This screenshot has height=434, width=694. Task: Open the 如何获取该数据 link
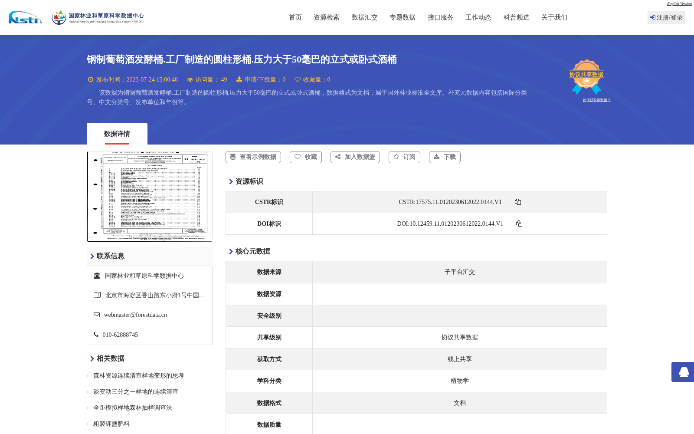click(x=596, y=100)
